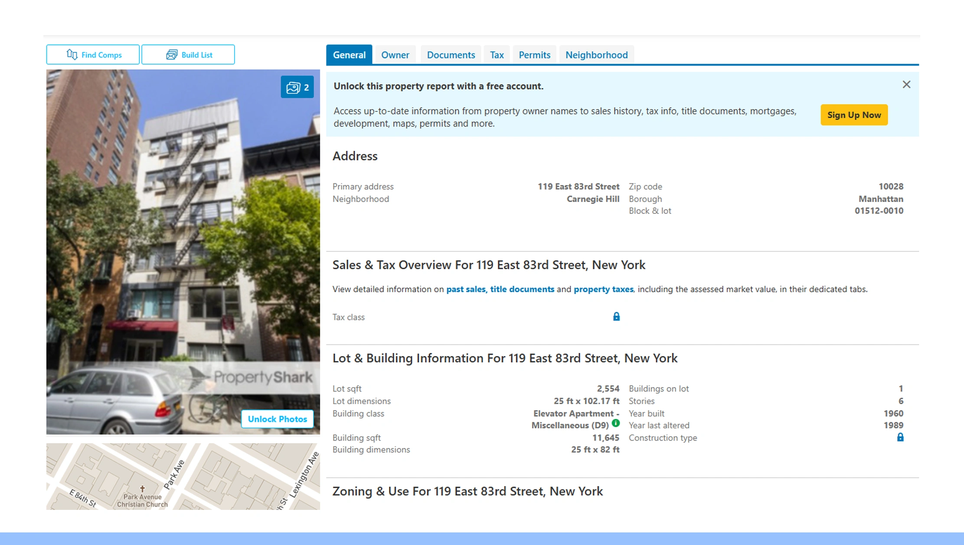Screen dimensions: 964x545
Task: Open the Tax tab
Action: click(x=496, y=55)
